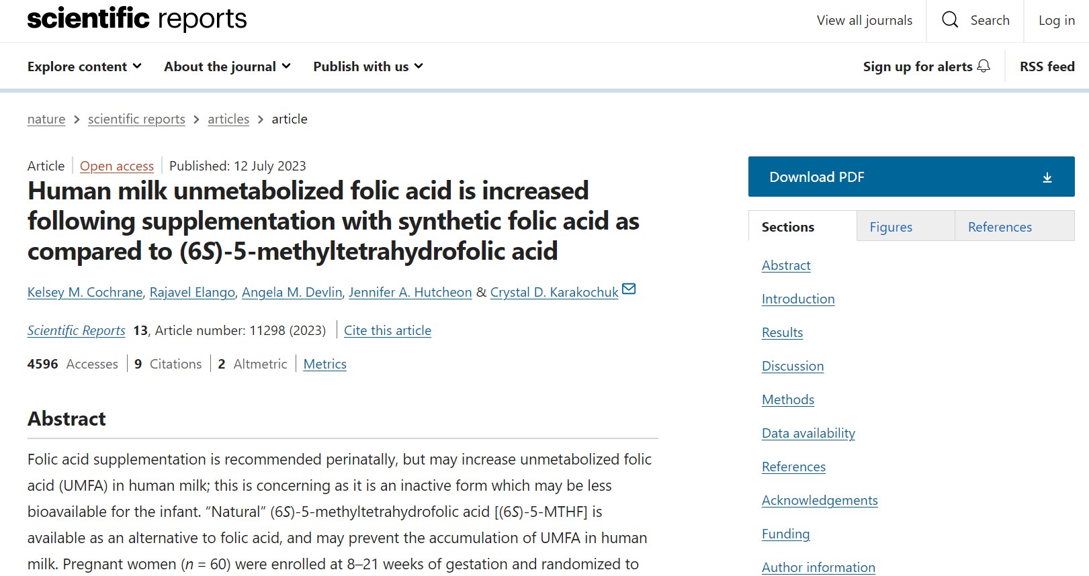Click the search magnifier icon
The image size is (1089, 576).
(950, 19)
